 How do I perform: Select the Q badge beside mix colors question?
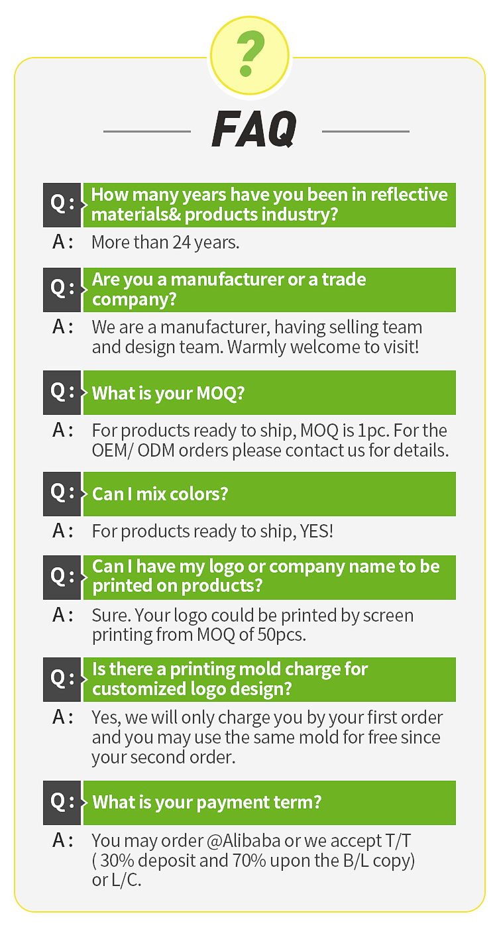tap(62, 494)
